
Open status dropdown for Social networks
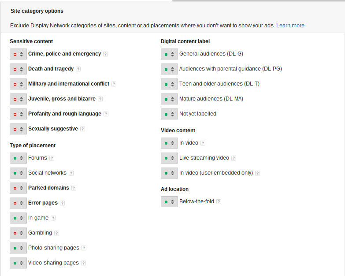[18, 173]
